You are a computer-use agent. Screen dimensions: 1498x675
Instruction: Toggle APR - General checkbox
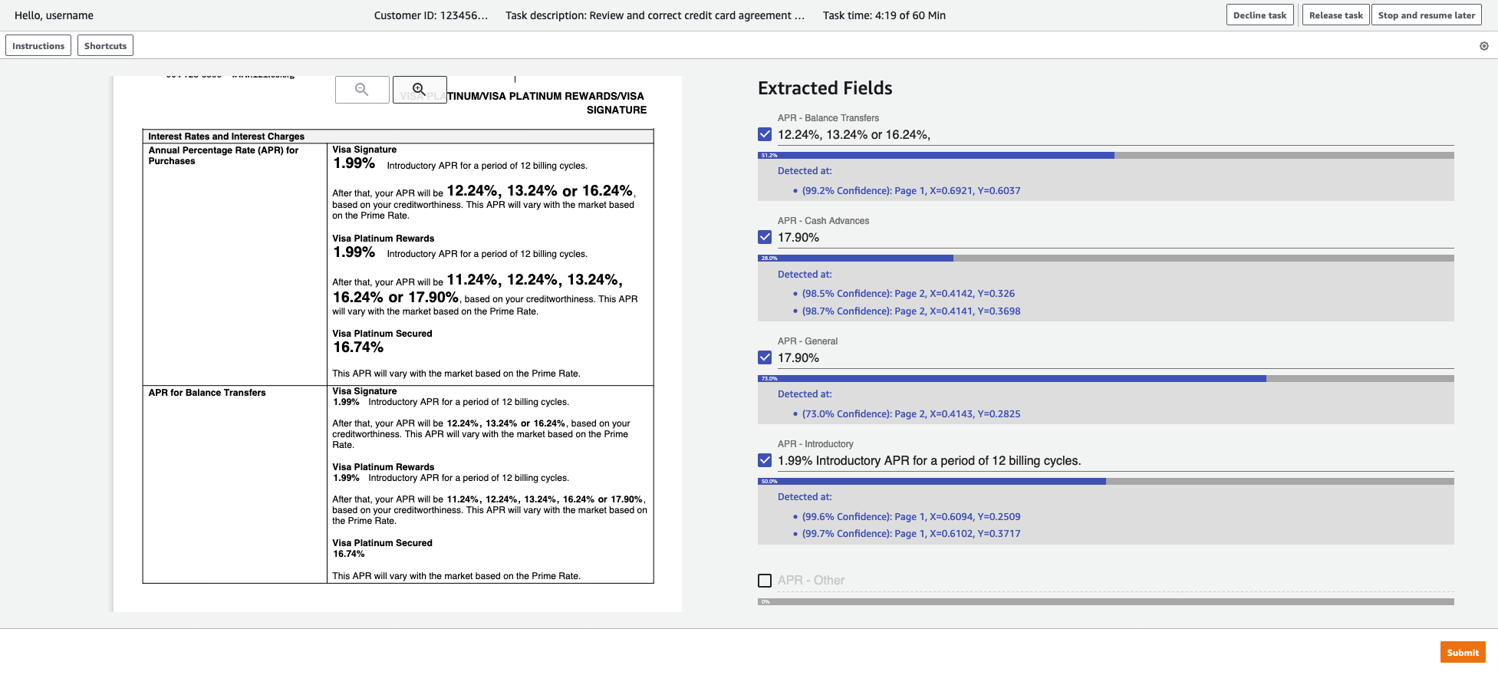tap(765, 357)
